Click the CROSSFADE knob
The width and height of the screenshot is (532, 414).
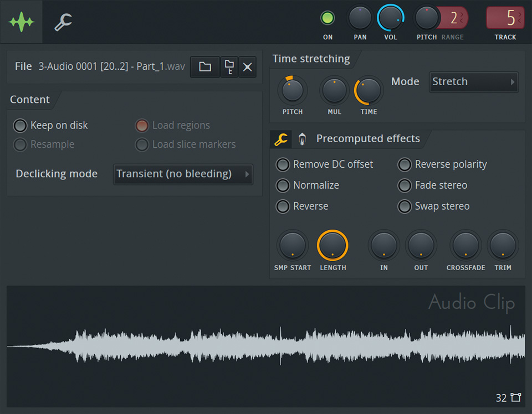[x=466, y=245]
